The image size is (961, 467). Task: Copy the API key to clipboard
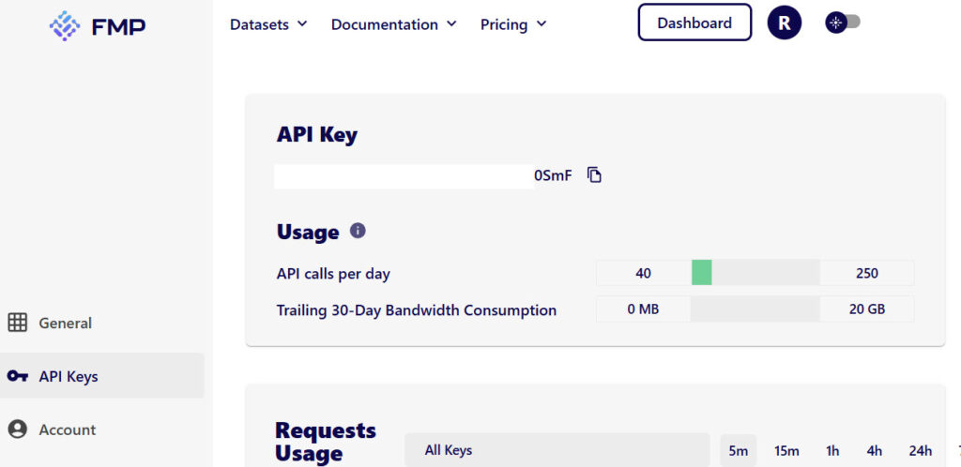point(594,175)
